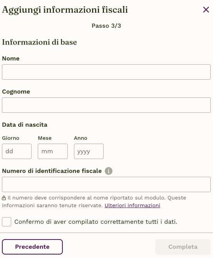This screenshot has width=213, height=258.
Task: Submit with the Completa button
Action: pyautogui.click(x=183, y=247)
